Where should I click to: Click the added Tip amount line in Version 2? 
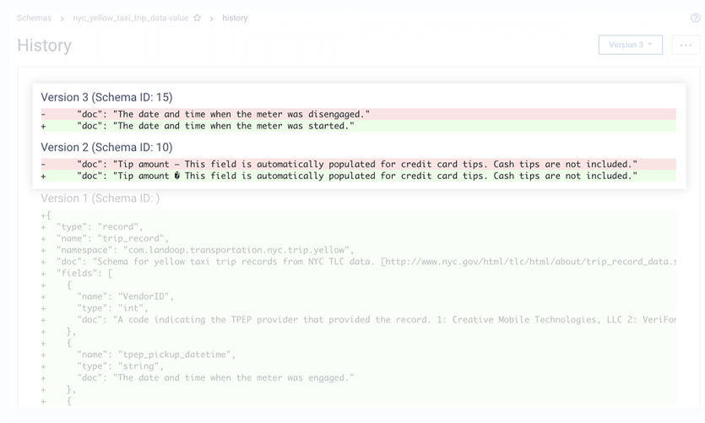tap(356, 176)
